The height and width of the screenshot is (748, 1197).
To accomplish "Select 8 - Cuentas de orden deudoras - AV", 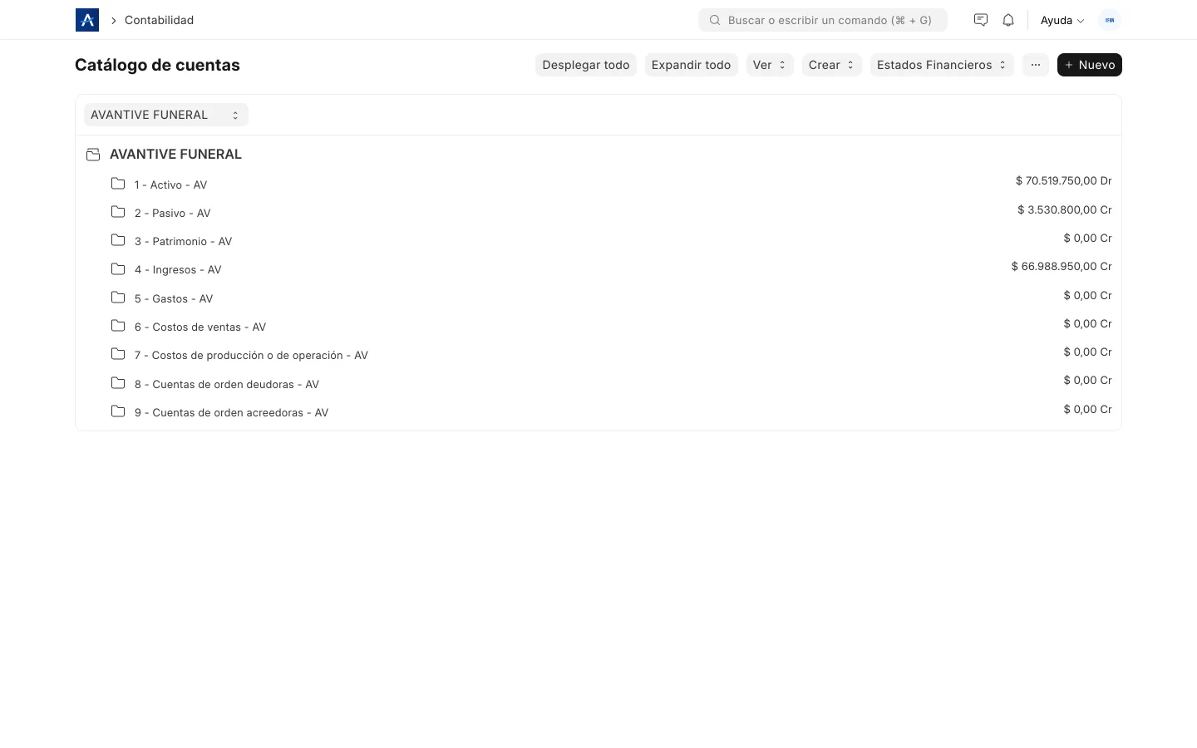I will (227, 384).
